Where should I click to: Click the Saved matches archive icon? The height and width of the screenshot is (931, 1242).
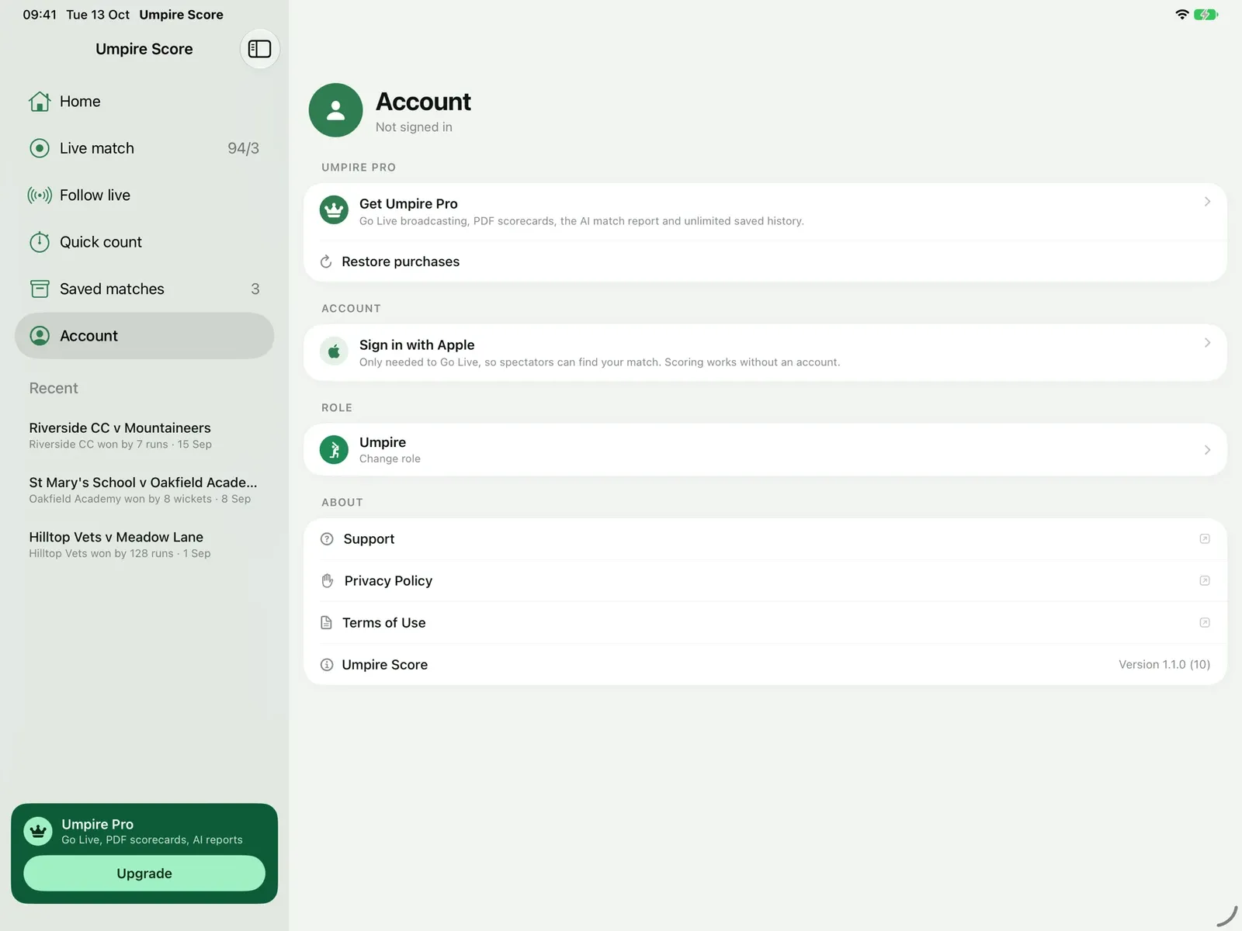point(40,289)
